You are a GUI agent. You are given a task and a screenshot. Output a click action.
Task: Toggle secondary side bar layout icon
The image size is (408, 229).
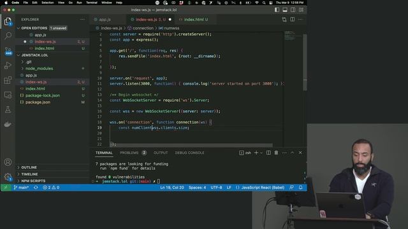(293, 10)
